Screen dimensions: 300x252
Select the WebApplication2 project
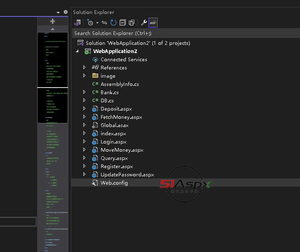click(x=115, y=51)
